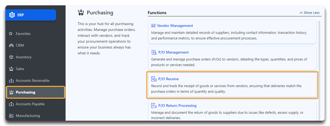Click the Functions list scrollbar
The image size is (330, 126).
319,71
